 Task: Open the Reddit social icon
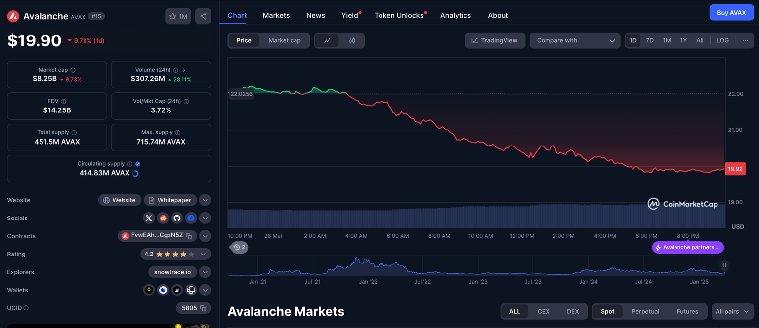point(163,218)
